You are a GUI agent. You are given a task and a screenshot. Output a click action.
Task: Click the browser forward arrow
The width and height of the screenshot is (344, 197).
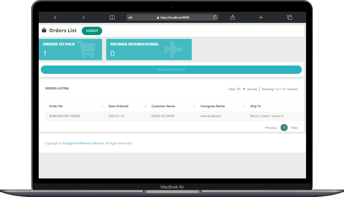click(84, 17)
